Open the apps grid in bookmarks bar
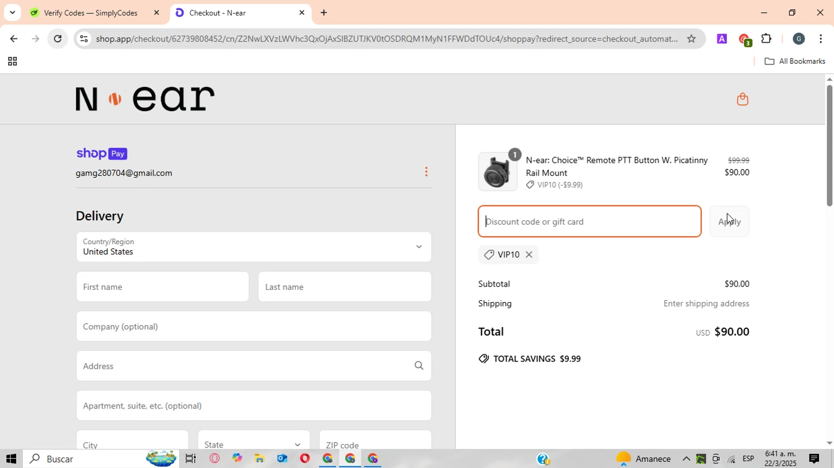The image size is (834, 468). coord(12,62)
